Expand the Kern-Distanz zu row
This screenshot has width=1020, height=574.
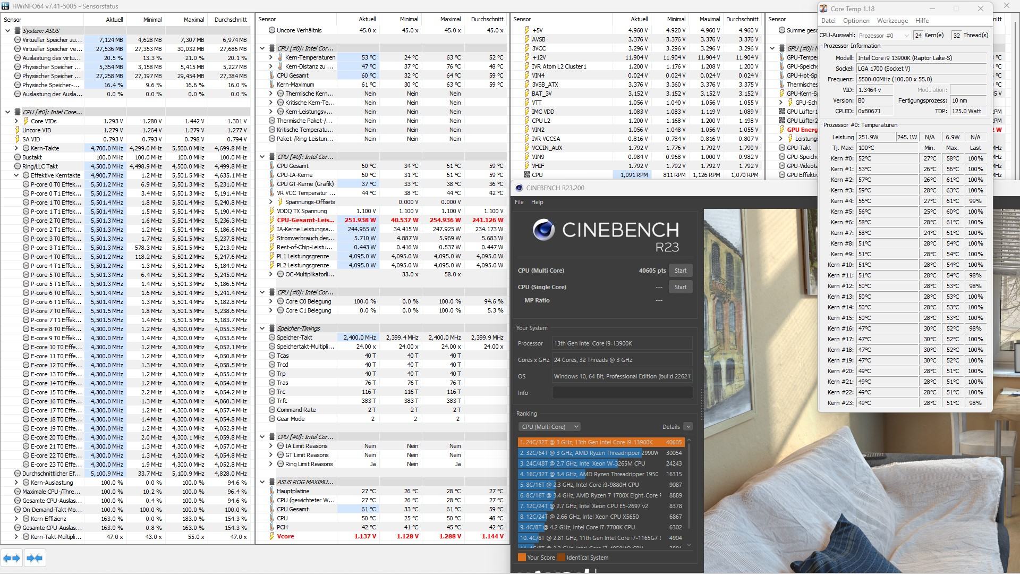pos(271,66)
